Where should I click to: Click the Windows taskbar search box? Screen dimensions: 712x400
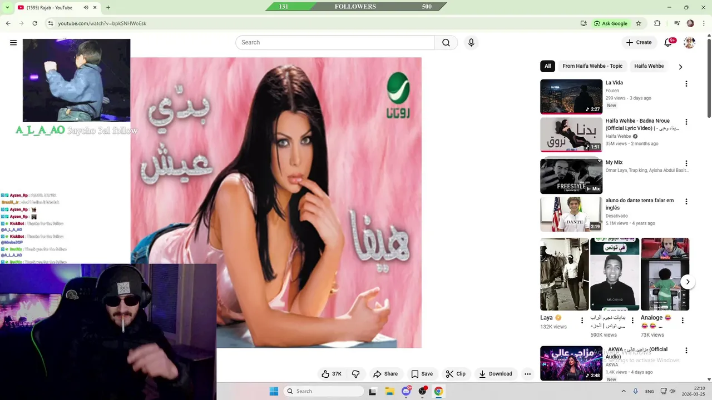[324, 391]
